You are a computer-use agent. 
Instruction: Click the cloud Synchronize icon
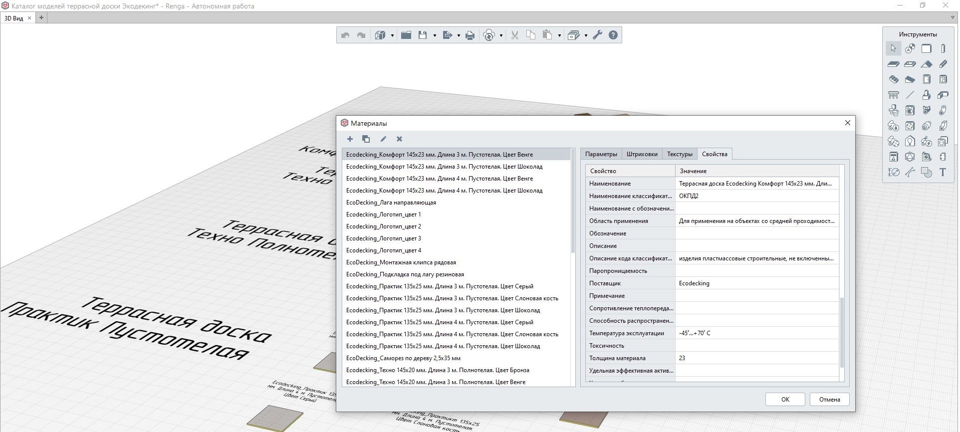tap(489, 35)
